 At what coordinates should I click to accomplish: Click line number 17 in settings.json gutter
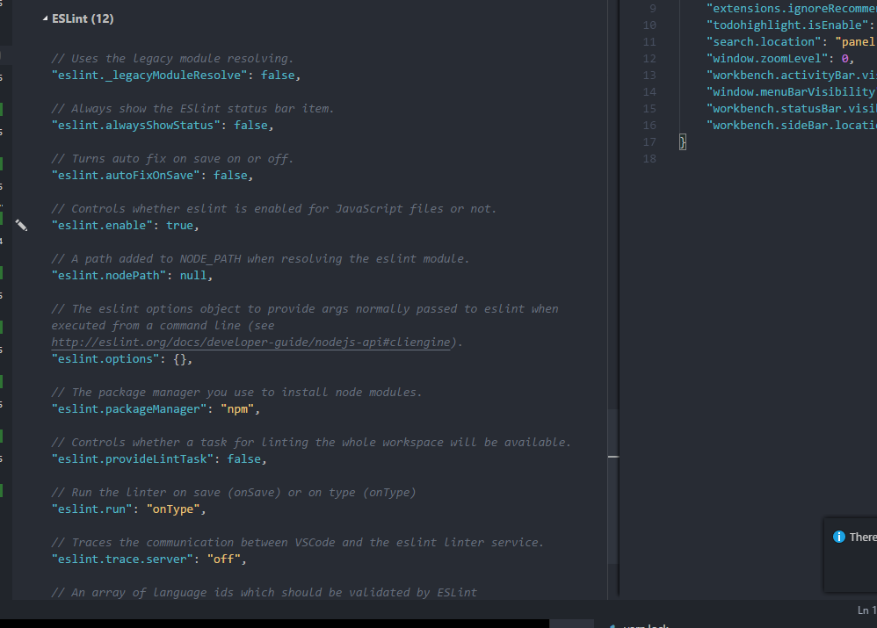649,141
